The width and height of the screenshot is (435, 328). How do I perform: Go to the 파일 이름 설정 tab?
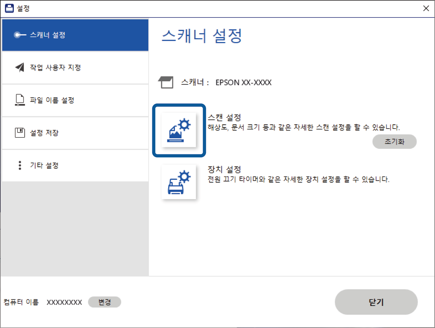pos(75,100)
